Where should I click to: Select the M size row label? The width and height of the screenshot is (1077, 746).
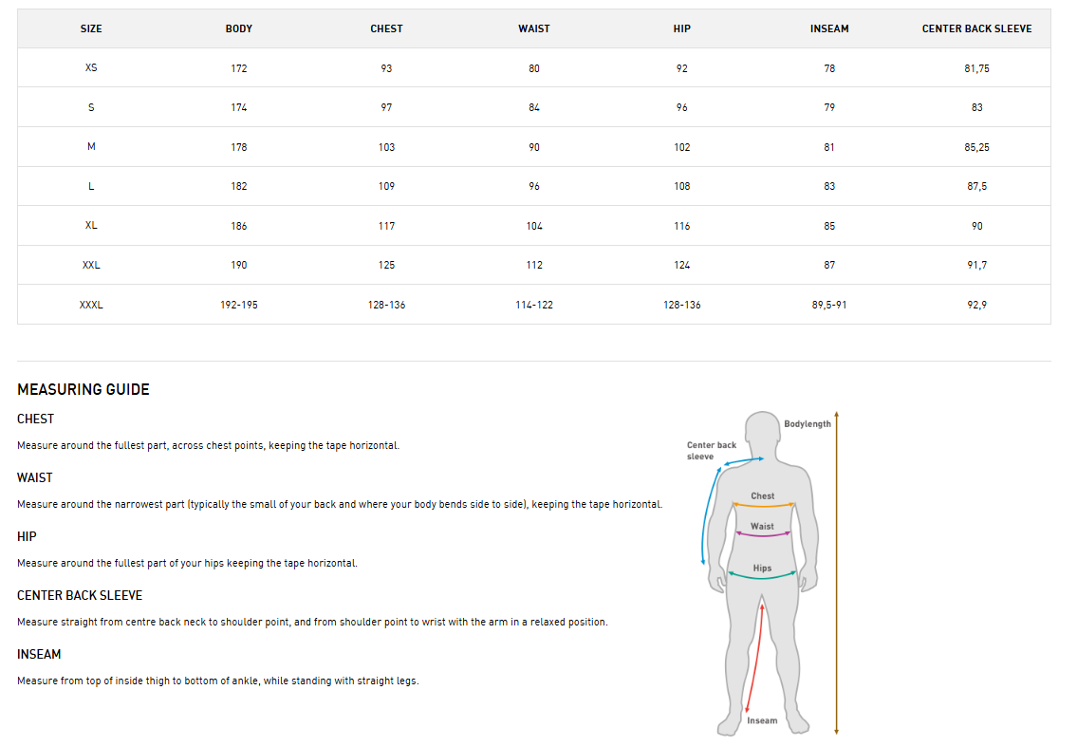tap(91, 147)
